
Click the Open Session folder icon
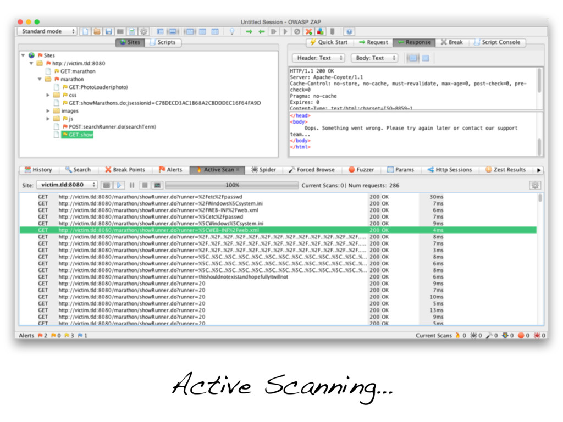click(x=97, y=31)
